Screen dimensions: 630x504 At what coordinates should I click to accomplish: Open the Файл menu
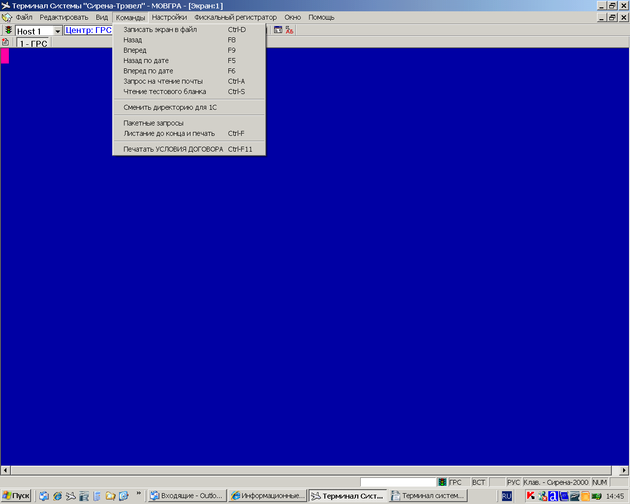tap(24, 17)
